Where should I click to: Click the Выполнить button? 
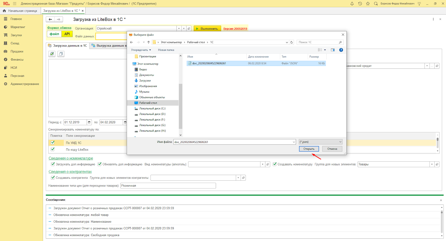(207, 28)
